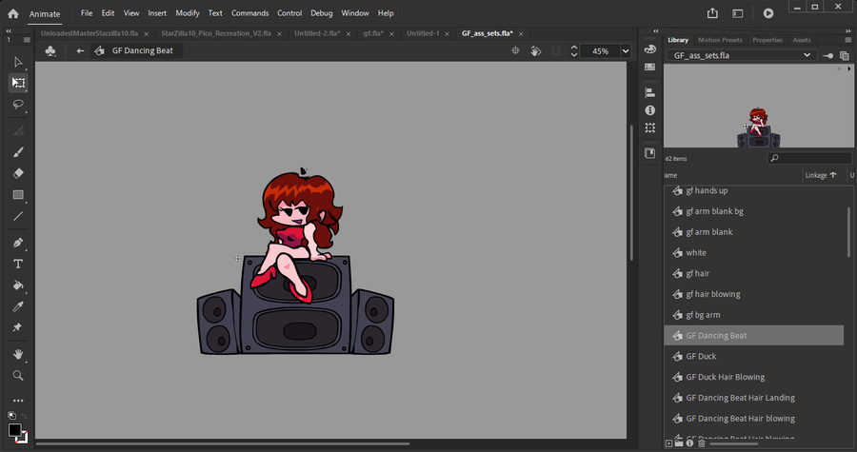
Task: Select the Zoom magnifier tool
Action: (x=18, y=376)
